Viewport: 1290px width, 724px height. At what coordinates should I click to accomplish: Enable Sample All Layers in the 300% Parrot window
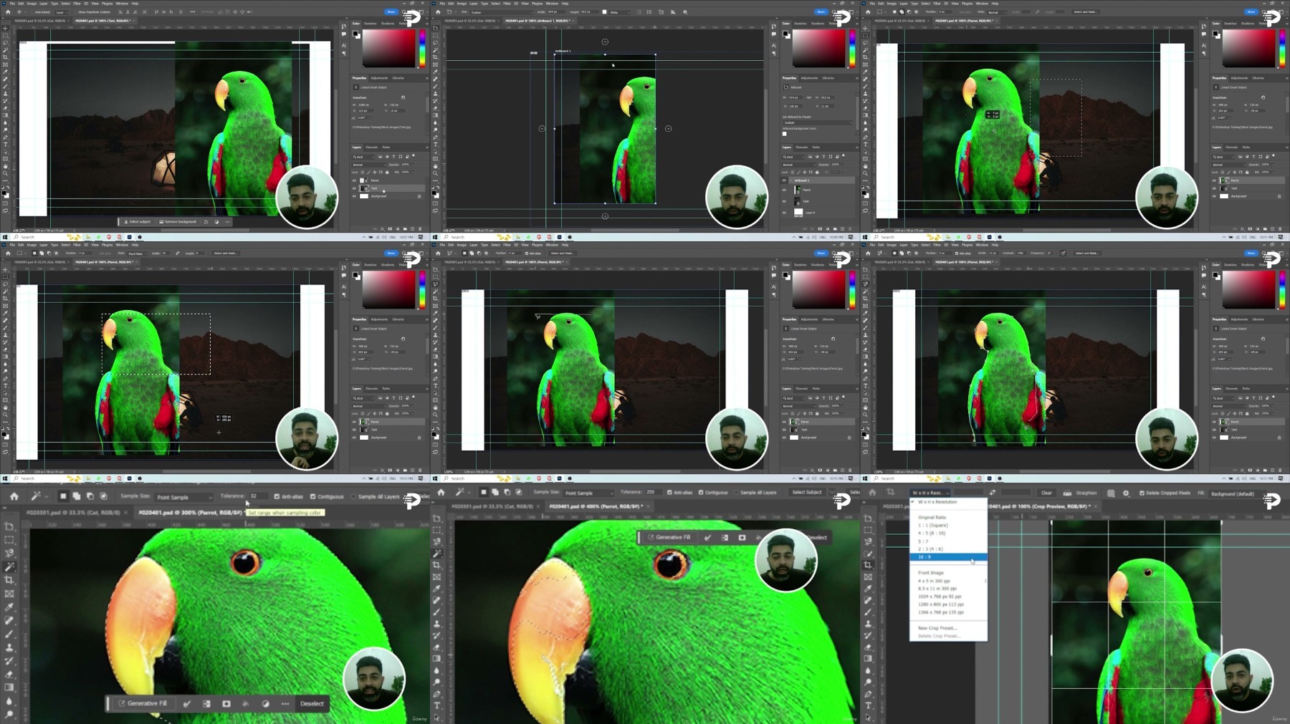[353, 496]
